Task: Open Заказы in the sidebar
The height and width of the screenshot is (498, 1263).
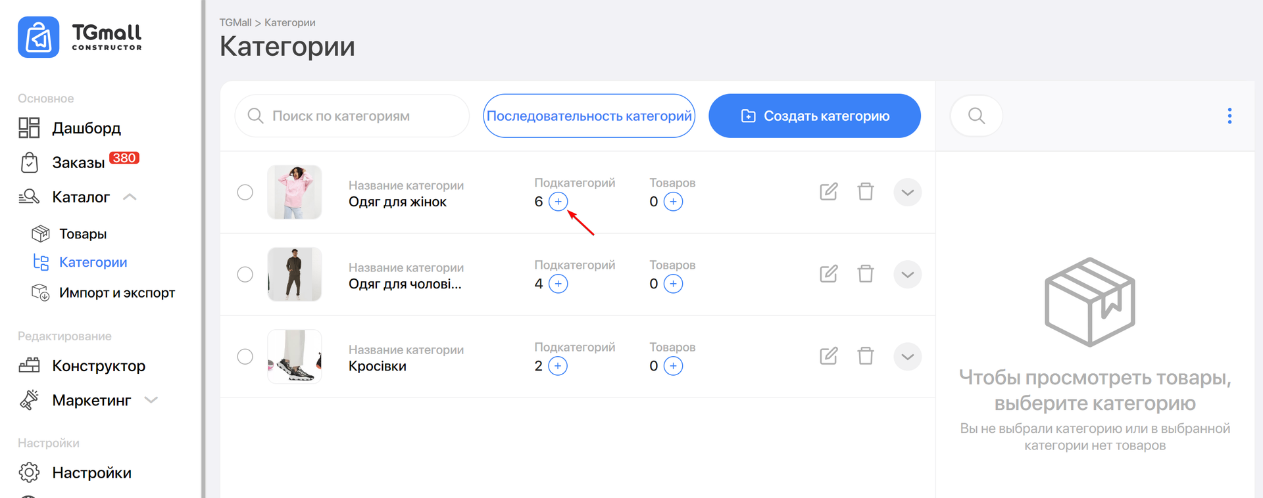Action: [x=78, y=162]
